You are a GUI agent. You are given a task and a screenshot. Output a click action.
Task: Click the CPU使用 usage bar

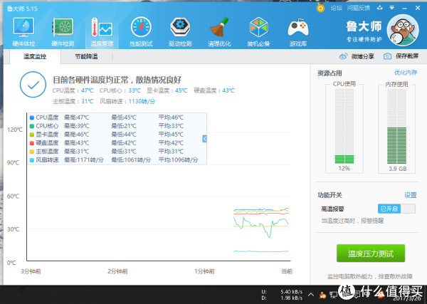(344, 126)
